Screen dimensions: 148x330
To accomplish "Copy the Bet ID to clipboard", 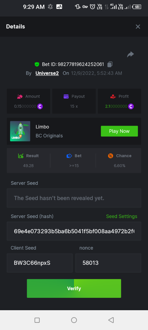I will click(110, 64).
